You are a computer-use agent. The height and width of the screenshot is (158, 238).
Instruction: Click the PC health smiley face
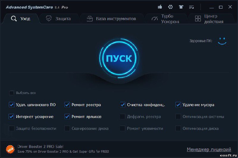(222, 41)
